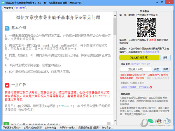Click the 激活 button
Screen dimensions: 175x131
tap(165, 57)
